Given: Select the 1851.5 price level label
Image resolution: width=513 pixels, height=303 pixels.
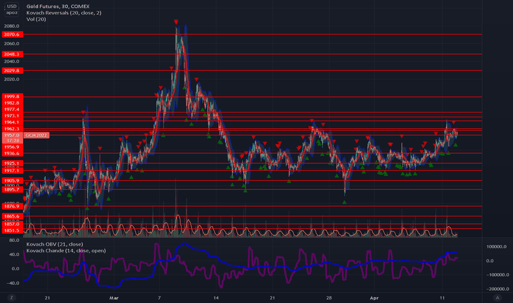Looking at the screenshot, I should tap(13, 230).
